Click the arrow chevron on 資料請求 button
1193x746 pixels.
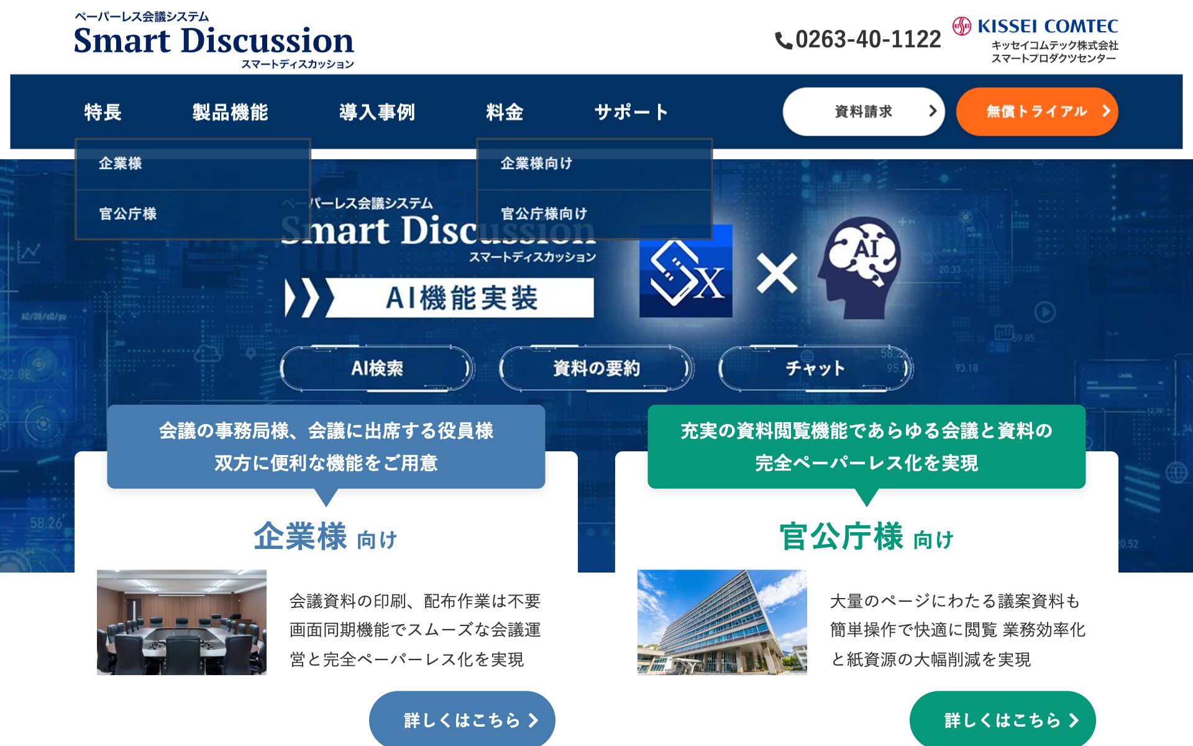pyautogui.click(x=932, y=111)
